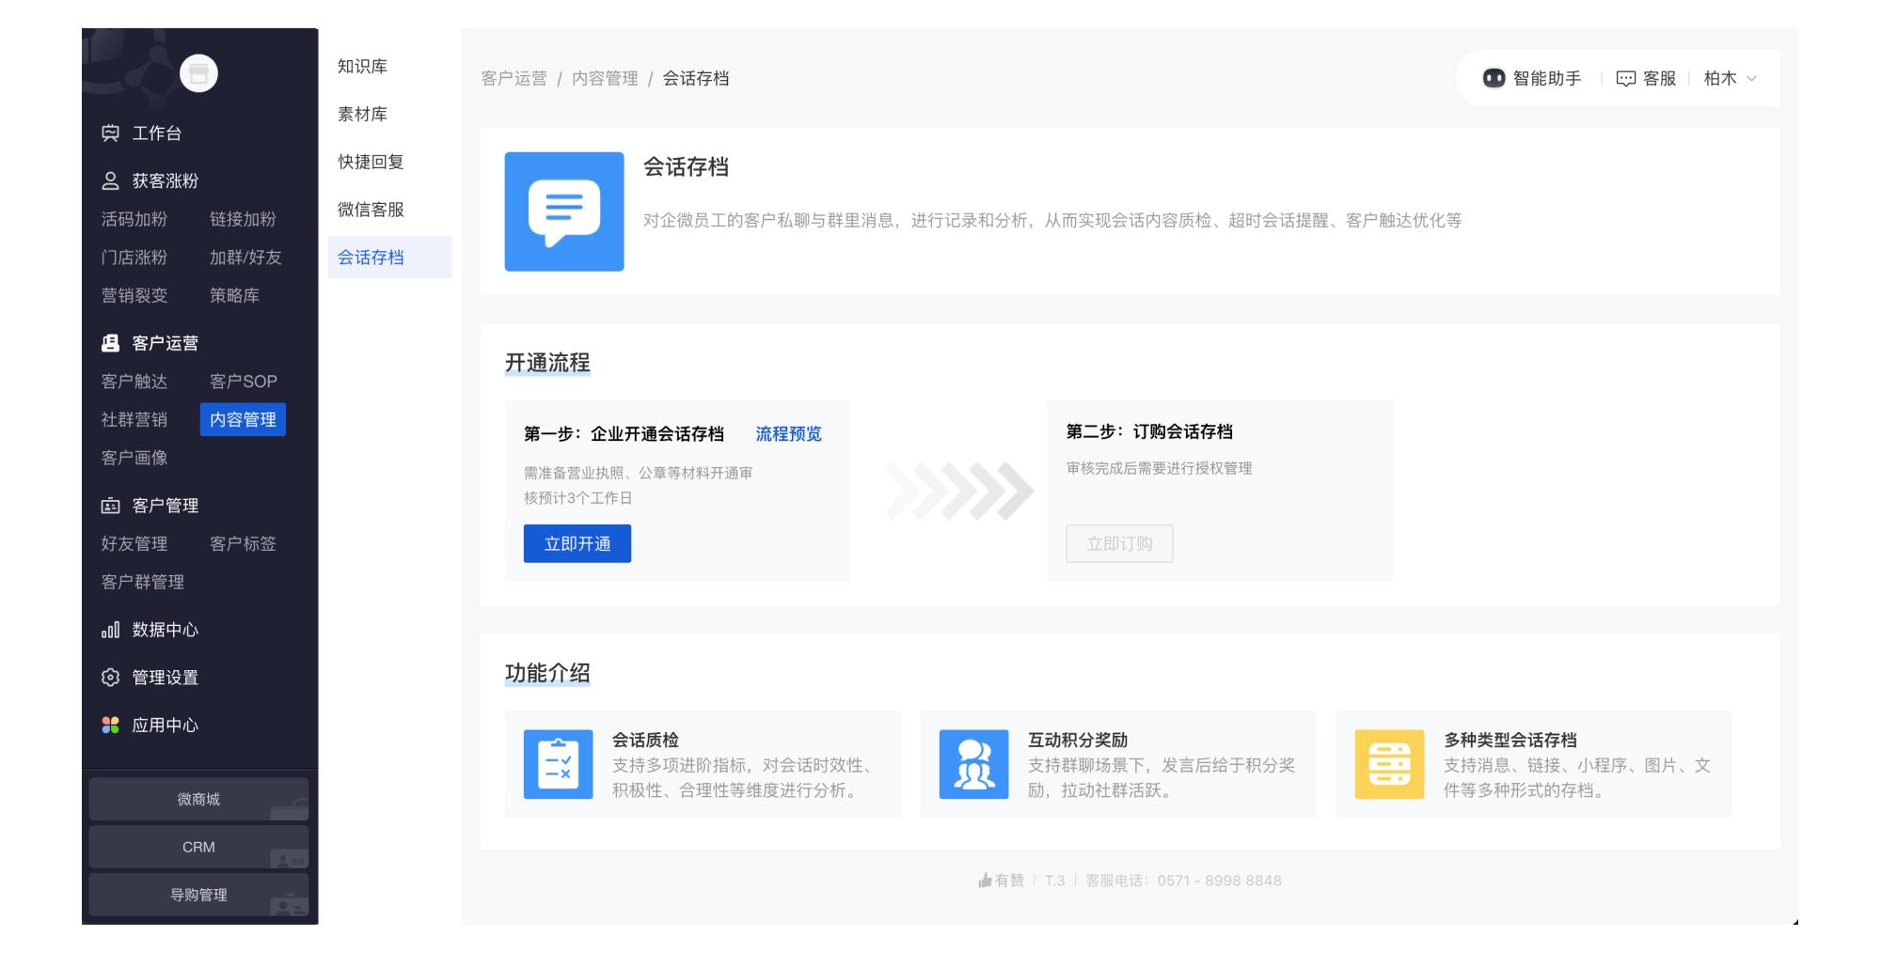Open 链接加粉 in the sidebar
The height and width of the screenshot is (953, 1881).
[243, 219]
